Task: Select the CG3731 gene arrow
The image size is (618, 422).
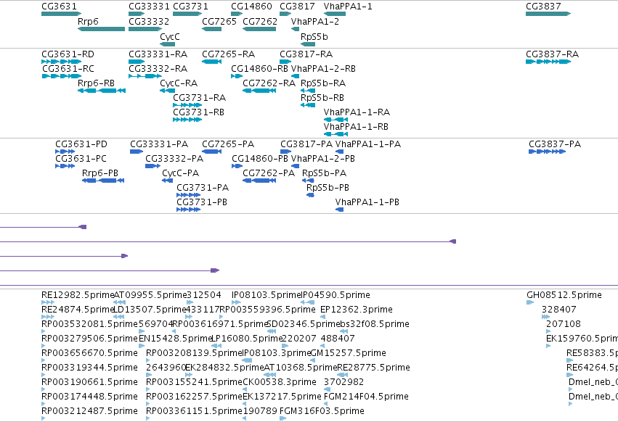Action: (187, 14)
